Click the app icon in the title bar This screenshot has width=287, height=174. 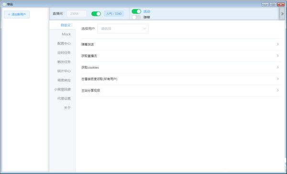[x=4, y=4]
